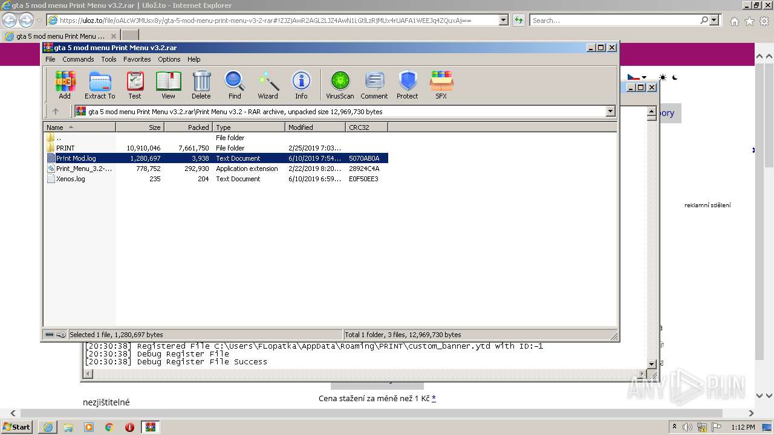This screenshot has width=774, height=435.
Task: Toggle light theme sun icon
Action: pyautogui.click(x=663, y=77)
